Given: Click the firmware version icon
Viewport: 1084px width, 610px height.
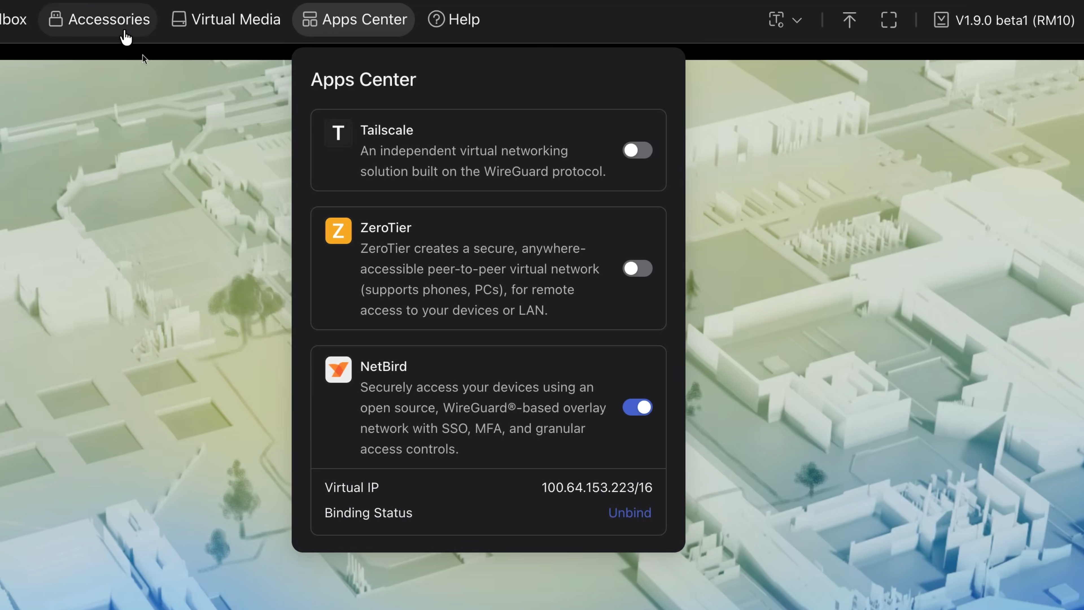Looking at the screenshot, I should 941,20.
